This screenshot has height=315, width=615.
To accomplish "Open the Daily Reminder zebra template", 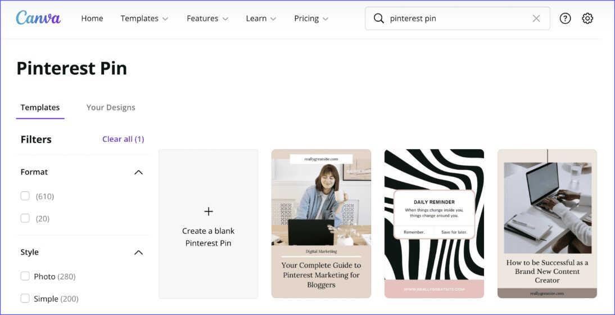I will click(x=434, y=224).
